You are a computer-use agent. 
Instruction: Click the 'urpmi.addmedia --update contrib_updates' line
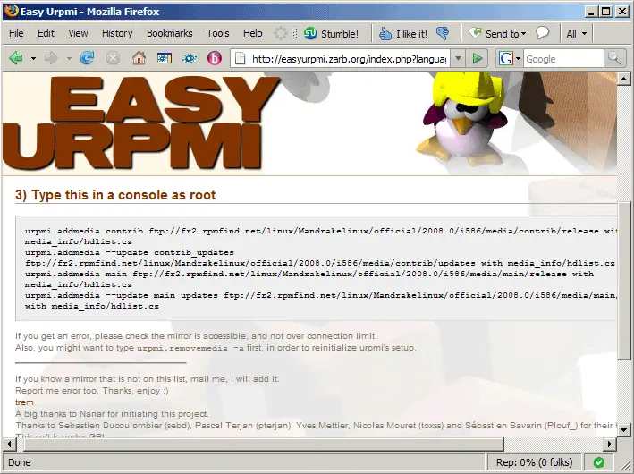[130, 252]
